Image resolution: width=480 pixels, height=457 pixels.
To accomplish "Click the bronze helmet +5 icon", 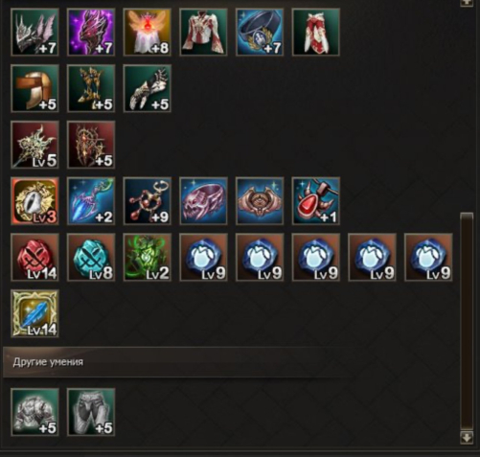I will pos(34,88).
